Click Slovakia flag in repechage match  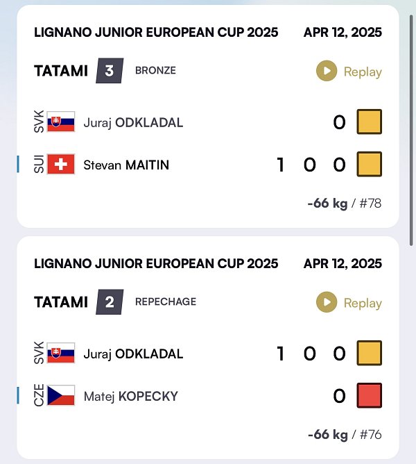[x=61, y=353]
